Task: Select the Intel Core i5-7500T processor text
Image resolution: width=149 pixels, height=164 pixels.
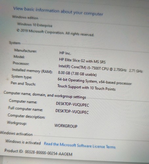Action: pyautogui.click(x=100, y=69)
